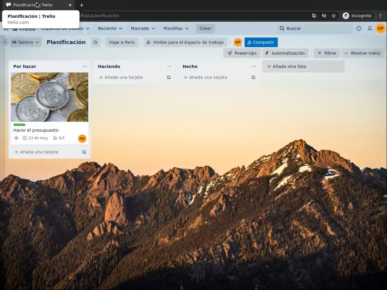
Task: Create card from template in Haciendo
Action: [x=169, y=77]
